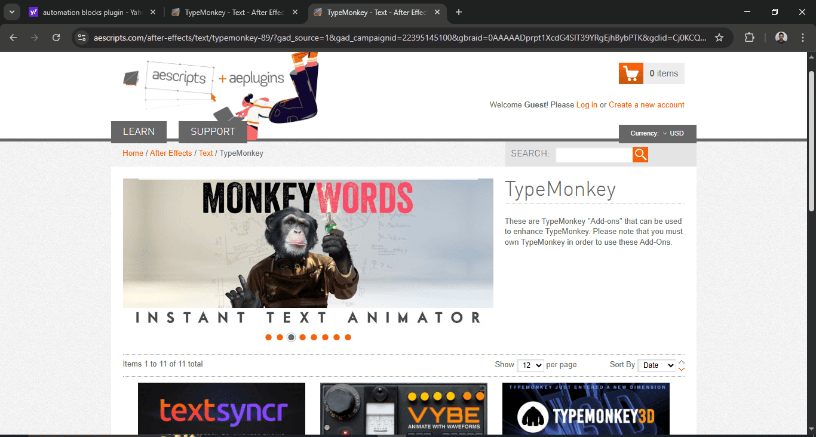This screenshot has height=437, width=816.
Task: Open the Sort By Date dropdown
Action: (657, 365)
